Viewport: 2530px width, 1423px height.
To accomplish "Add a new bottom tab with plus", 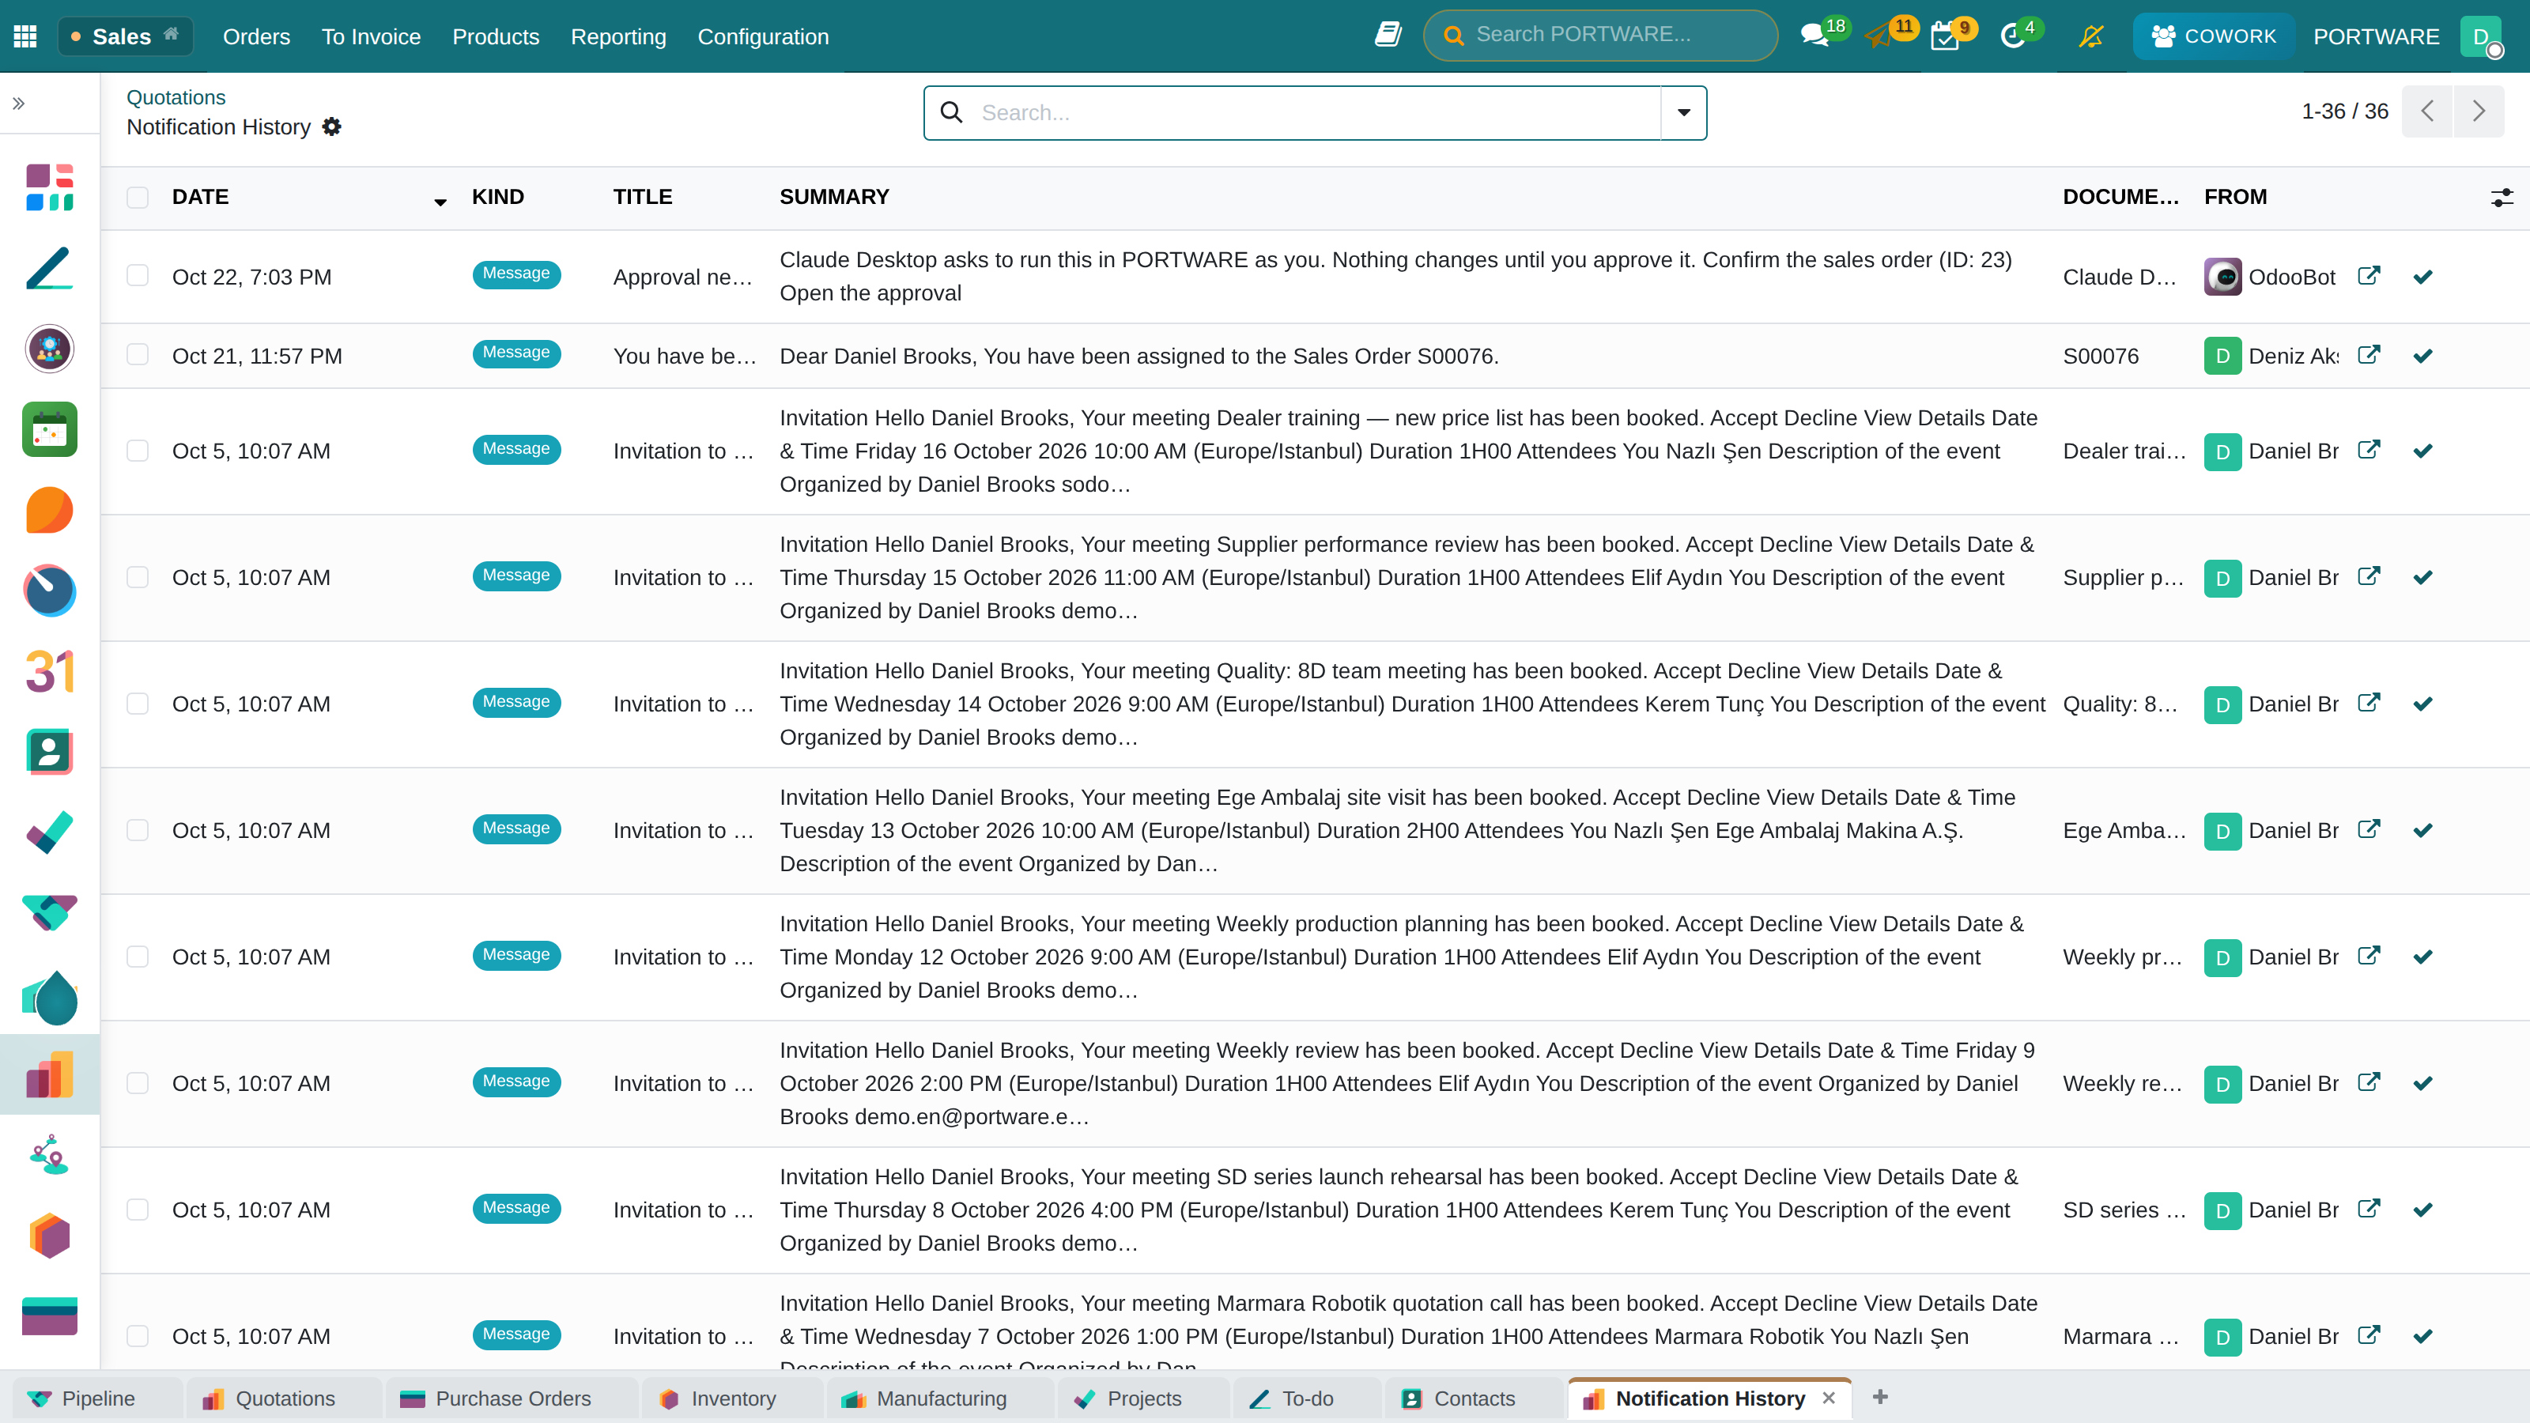I will point(1880,1396).
